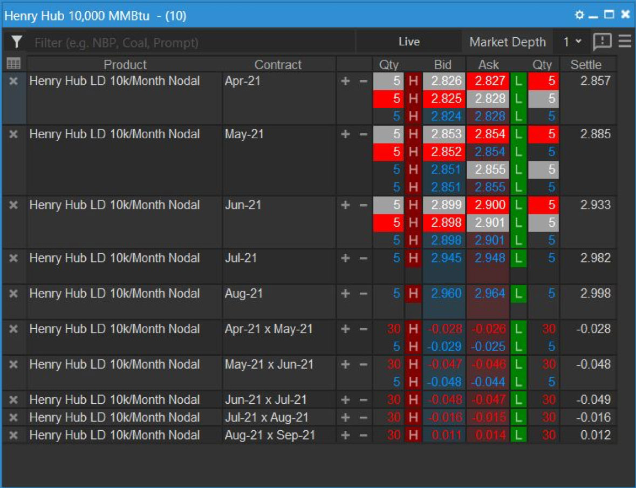The image size is (636, 488).
Task: Remove the Aug-21 x Sep-21 spread row
Action: pos(13,435)
